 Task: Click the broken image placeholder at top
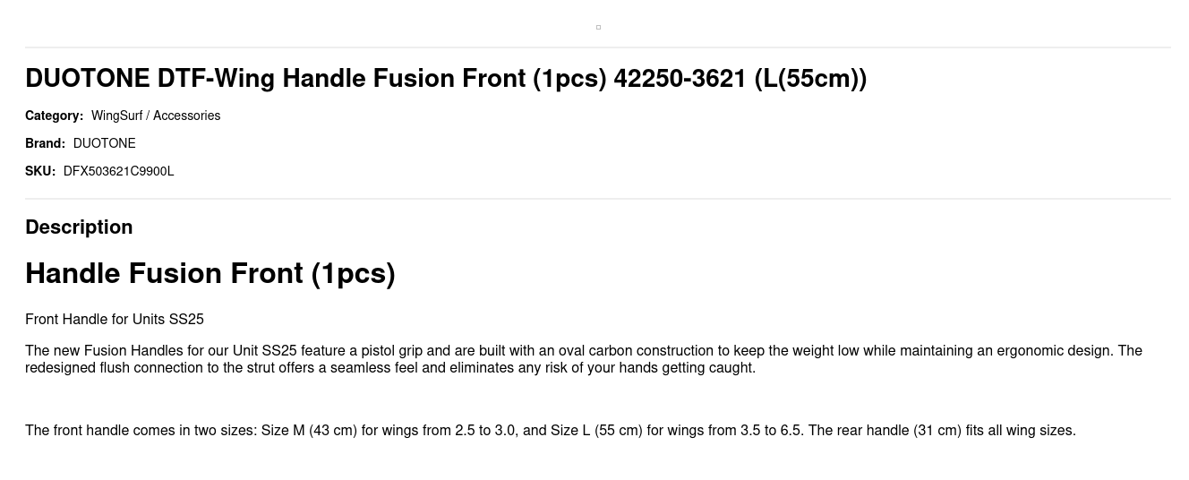[x=598, y=27]
